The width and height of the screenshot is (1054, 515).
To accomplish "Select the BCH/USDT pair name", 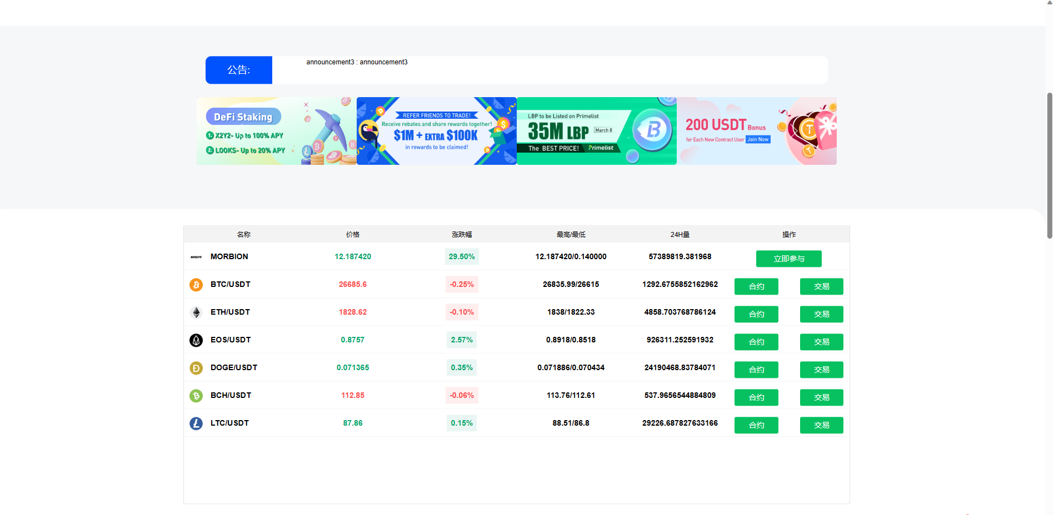I will click(x=231, y=395).
